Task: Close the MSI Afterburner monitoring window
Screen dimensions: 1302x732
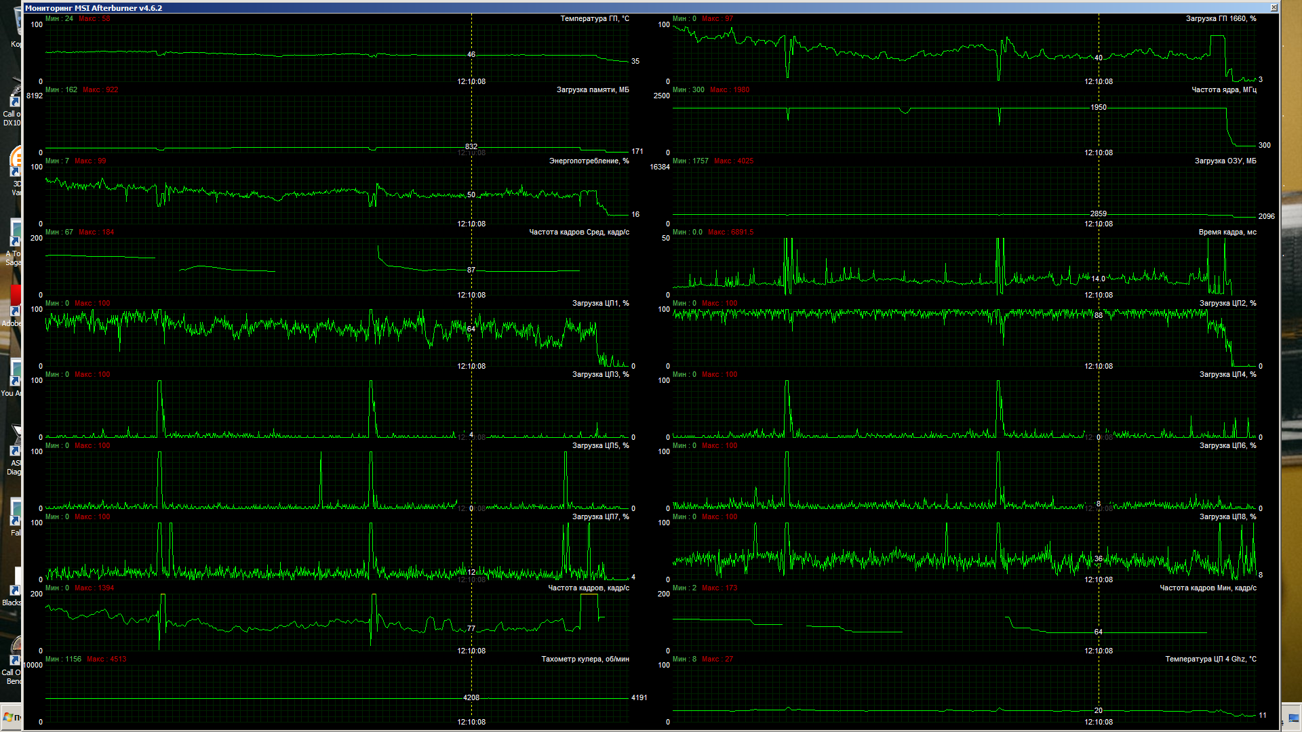Action: pos(1274,7)
